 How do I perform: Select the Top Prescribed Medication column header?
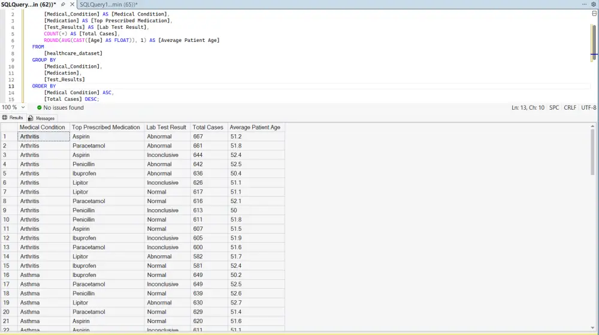107,127
